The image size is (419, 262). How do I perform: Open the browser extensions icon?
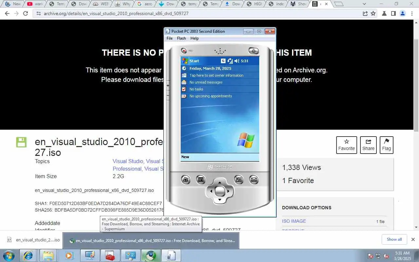click(384, 13)
